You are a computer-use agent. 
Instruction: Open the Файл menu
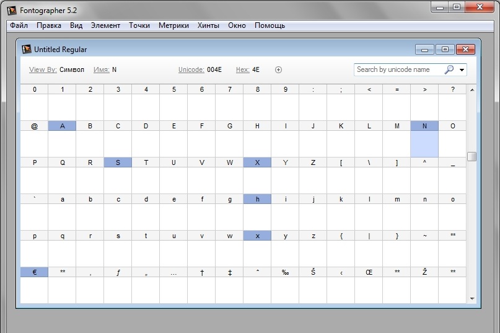[19, 25]
